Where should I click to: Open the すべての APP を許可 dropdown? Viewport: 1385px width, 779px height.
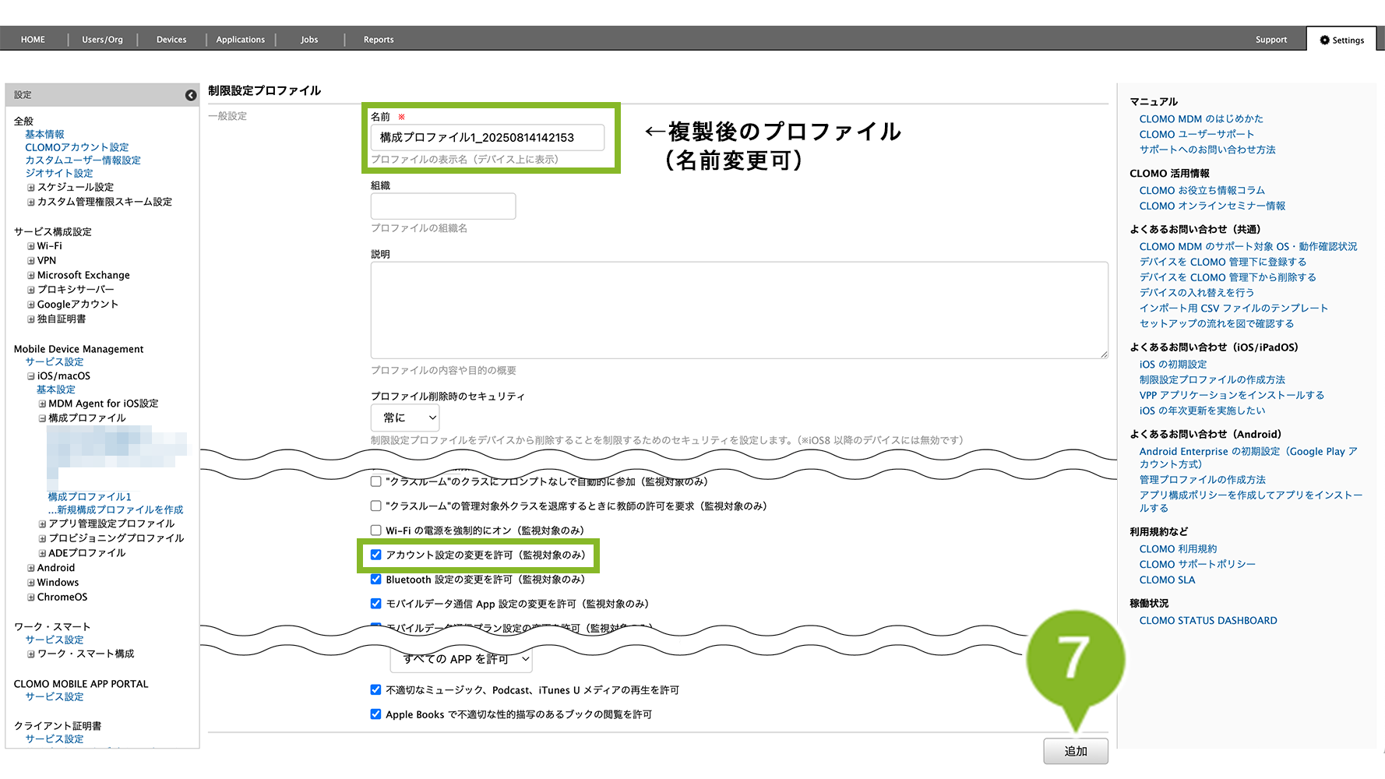(x=461, y=659)
